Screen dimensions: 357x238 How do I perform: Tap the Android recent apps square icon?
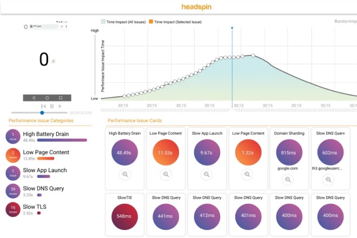[61, 97]
